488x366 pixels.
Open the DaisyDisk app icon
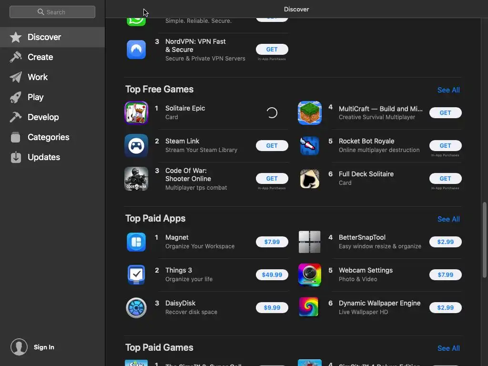[x=136, y=308]
